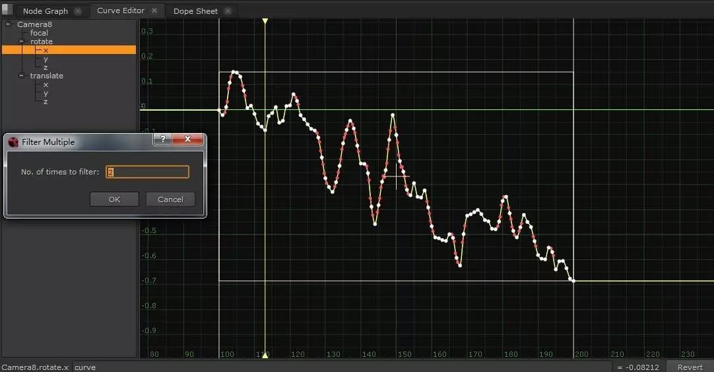Cancel the Filter Multiple dialog

(170, 199)
